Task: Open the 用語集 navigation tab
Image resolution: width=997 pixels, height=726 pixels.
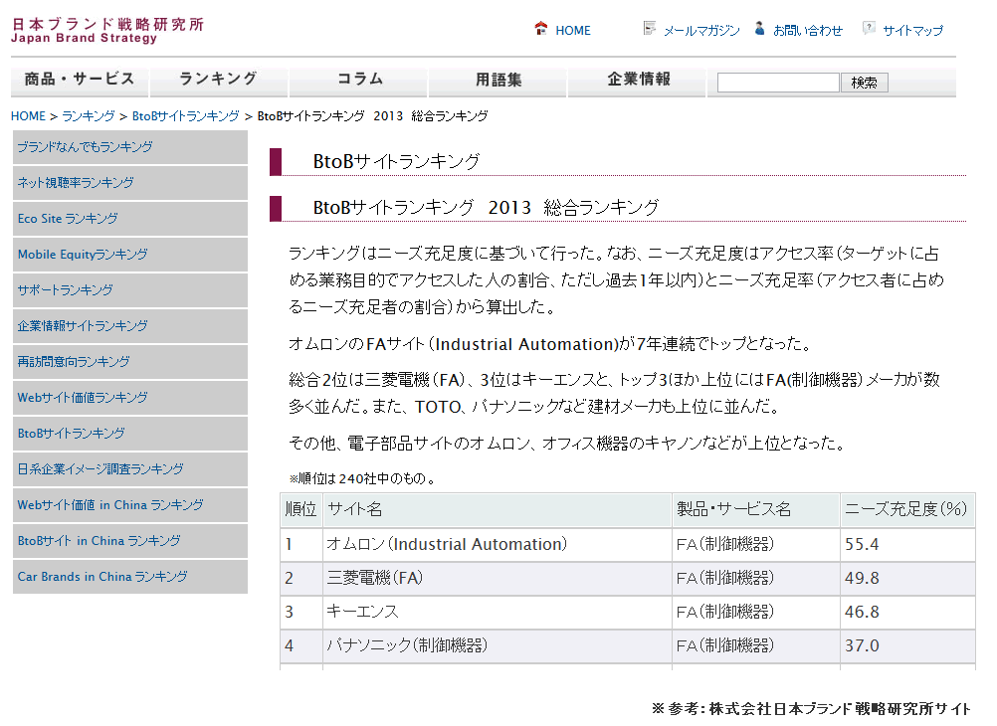Action: point(498,80)
